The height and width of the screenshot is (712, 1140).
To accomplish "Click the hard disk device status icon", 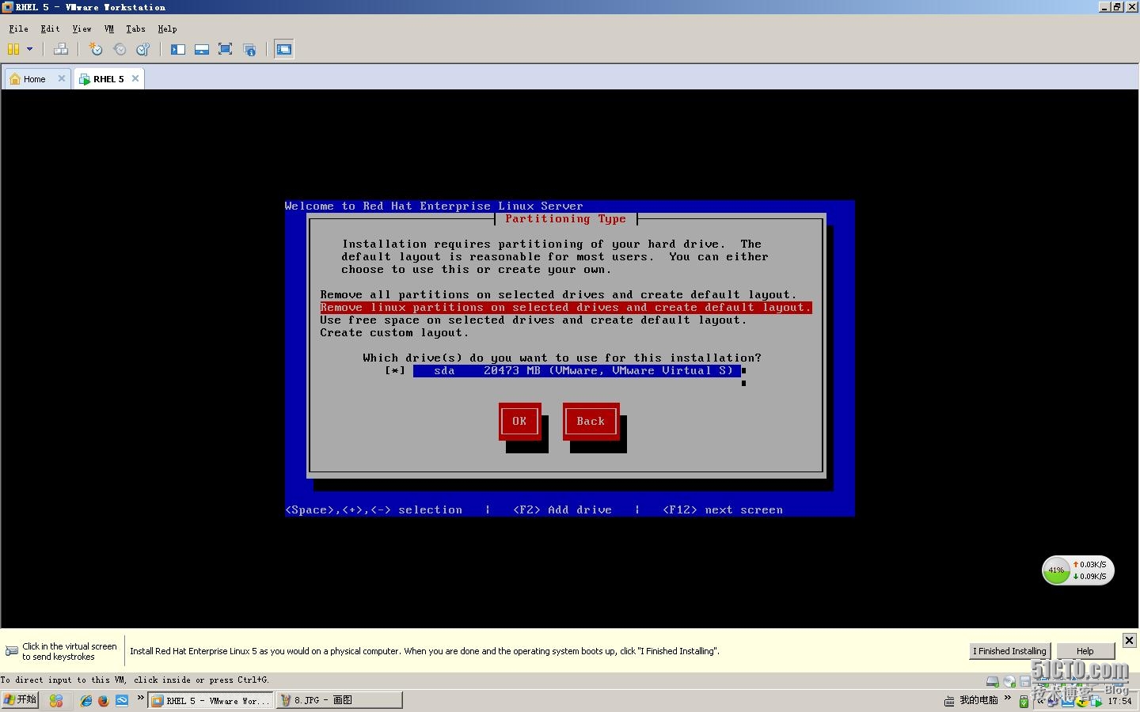I will click(993, 681).
